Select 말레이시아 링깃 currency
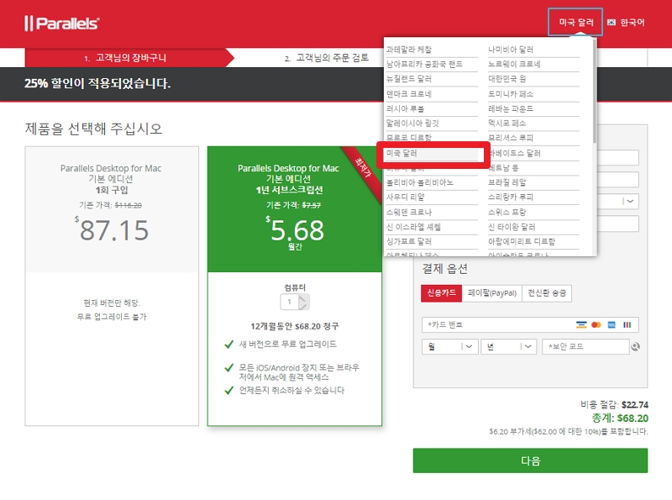This screenshot has height=500, width=672. point(431,124)
